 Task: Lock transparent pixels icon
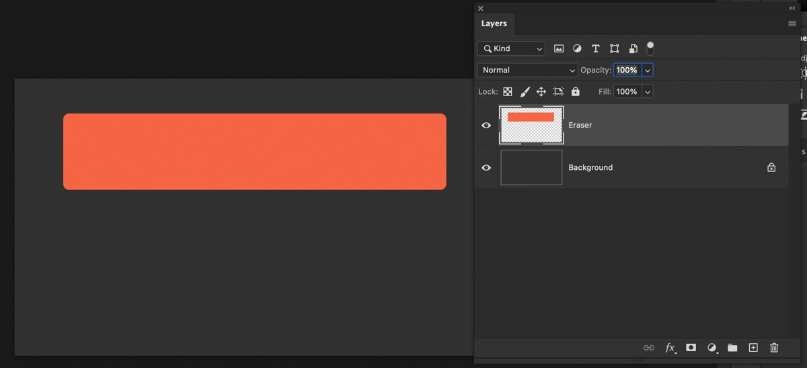click(508, 91)
